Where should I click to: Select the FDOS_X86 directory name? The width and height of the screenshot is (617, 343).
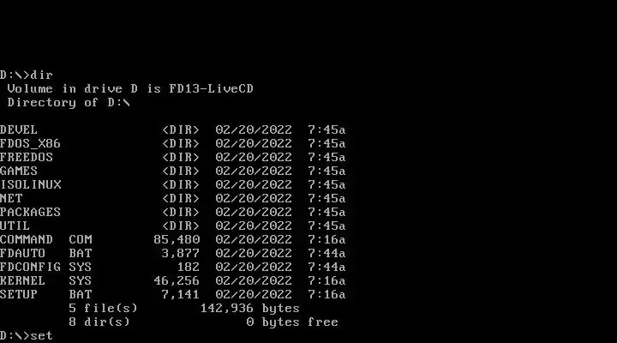[x=30, y=144]
